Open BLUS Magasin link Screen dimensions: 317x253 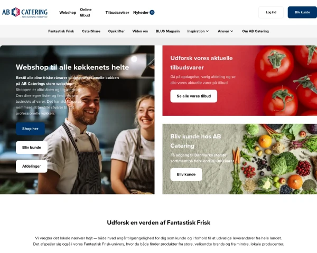(167, 31)
